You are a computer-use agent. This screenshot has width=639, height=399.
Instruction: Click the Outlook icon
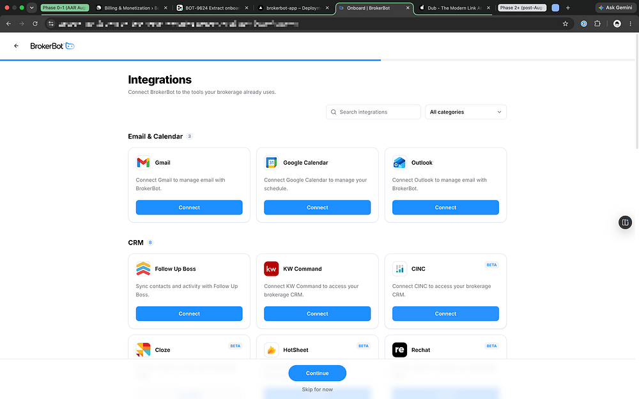(x=399, y=162)
